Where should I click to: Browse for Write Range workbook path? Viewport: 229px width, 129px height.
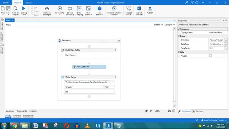112,82
